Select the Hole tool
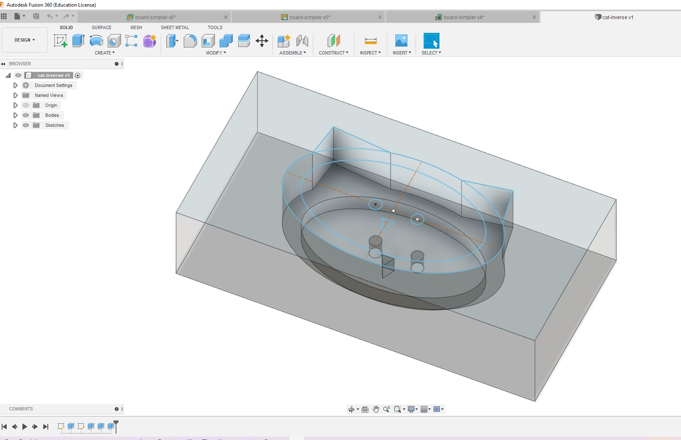This screenshot has height=440, width=681. coord(114,41)
